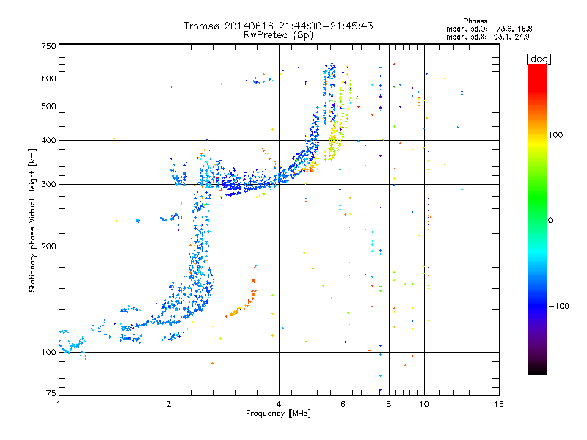Click the 'mean, sd,O: -73.6, 16.8' line
This screenshot has width=587, height=440.
point(489,29)
